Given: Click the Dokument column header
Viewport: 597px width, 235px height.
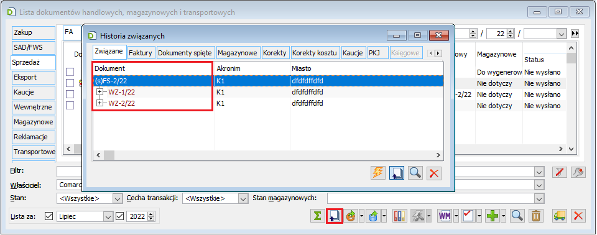Looking at the screenshot, I should [x=154, y=68].
